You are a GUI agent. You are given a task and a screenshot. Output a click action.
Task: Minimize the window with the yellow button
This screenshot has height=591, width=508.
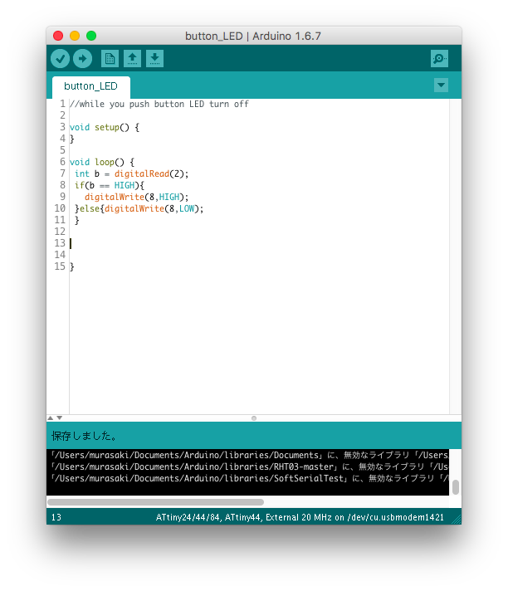pyautogui.click(x=75, y=36)
